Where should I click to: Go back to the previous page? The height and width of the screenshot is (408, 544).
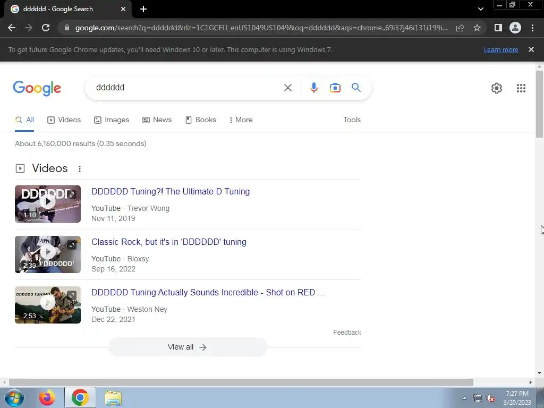[12, 28]
